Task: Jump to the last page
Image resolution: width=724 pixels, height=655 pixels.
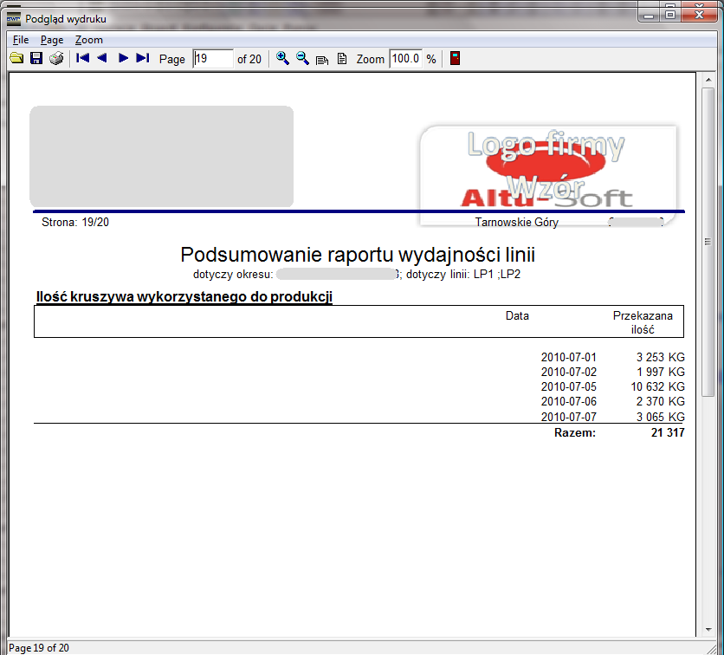Action: 143,59
